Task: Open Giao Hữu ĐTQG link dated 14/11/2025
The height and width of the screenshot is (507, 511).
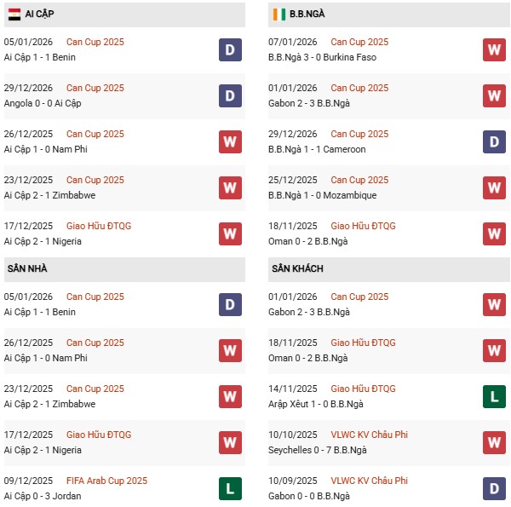Action: pos(364,389)
